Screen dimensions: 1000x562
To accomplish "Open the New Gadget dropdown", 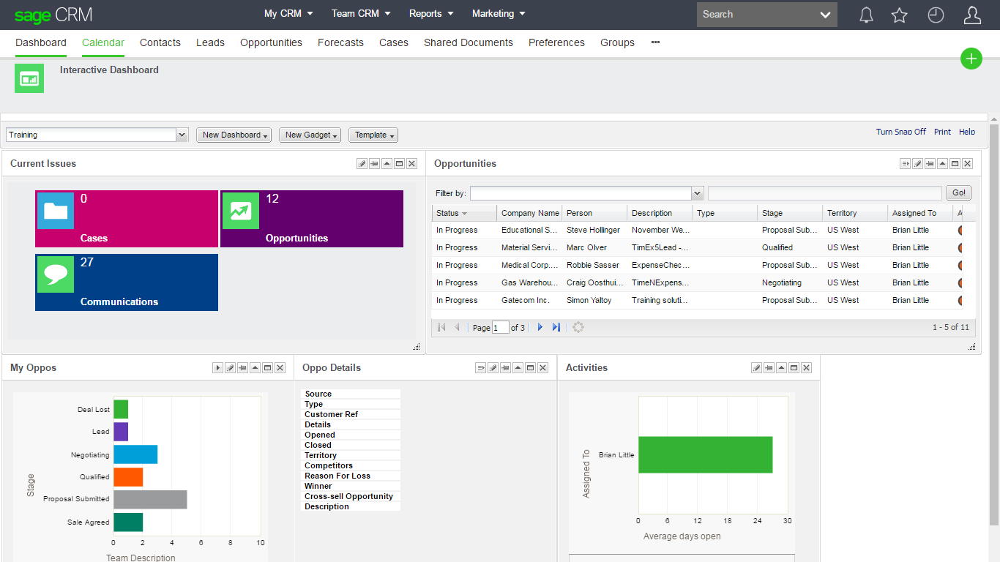I will pos(310,135).
